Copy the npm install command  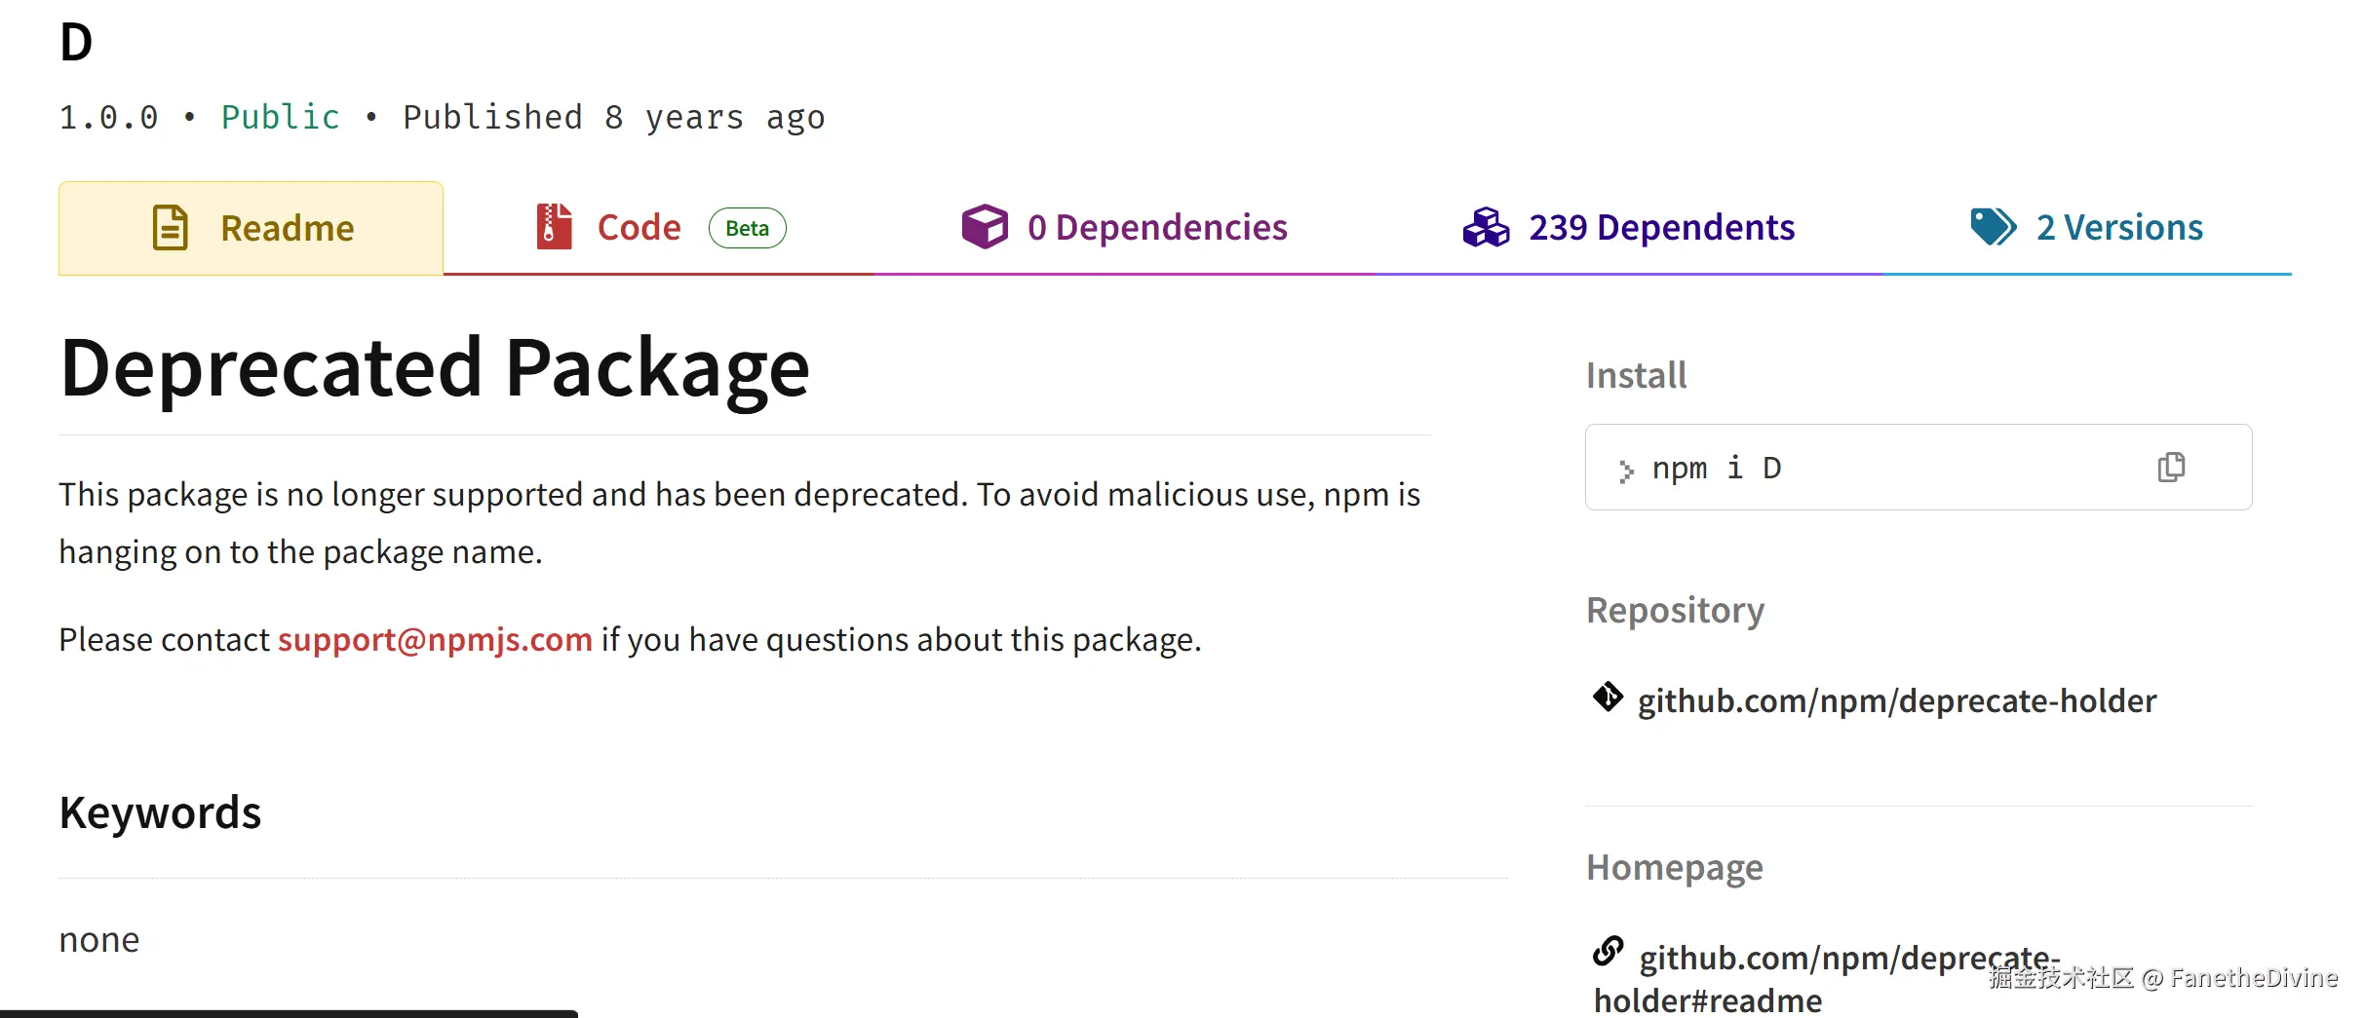tap(2171, 468)
